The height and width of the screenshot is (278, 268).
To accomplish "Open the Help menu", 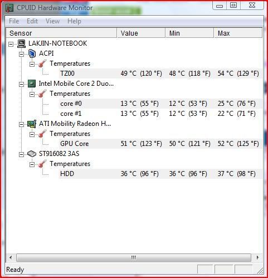I will pos(74,21).
